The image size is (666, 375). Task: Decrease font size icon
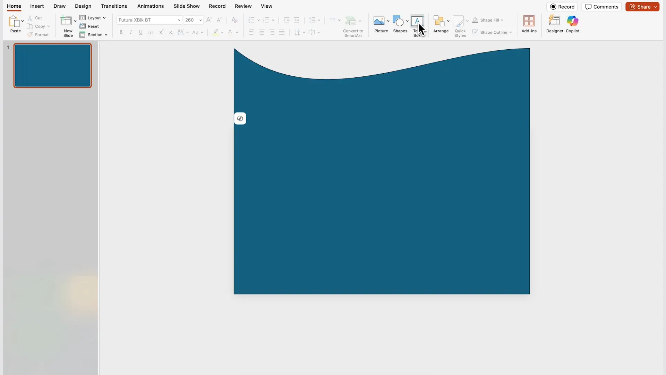click(219, 20)
